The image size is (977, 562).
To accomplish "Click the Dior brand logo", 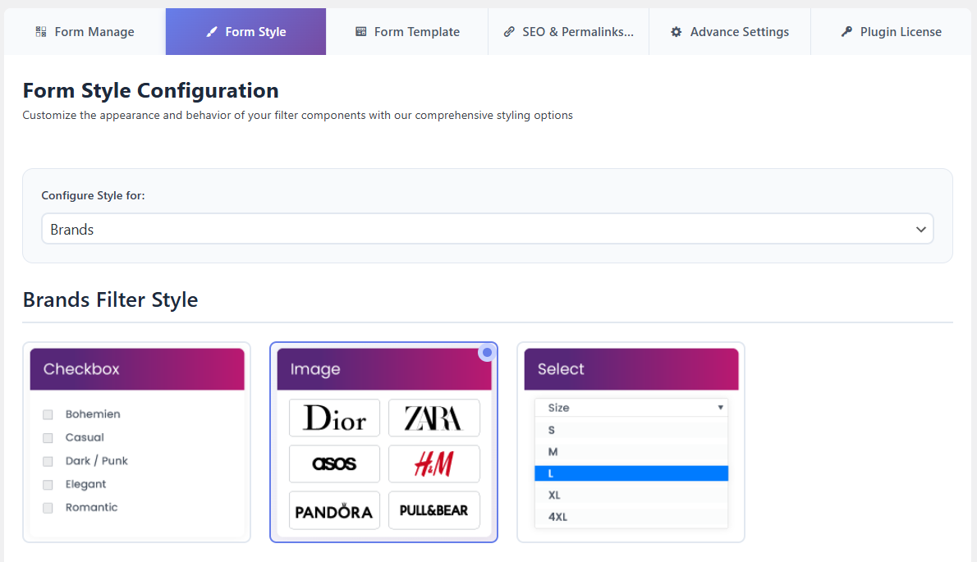I will [335, 418].
